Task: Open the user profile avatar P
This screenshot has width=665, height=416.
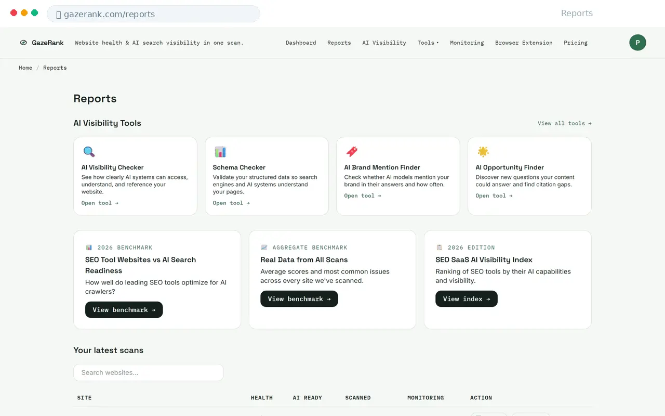Action: click(637, 43)
